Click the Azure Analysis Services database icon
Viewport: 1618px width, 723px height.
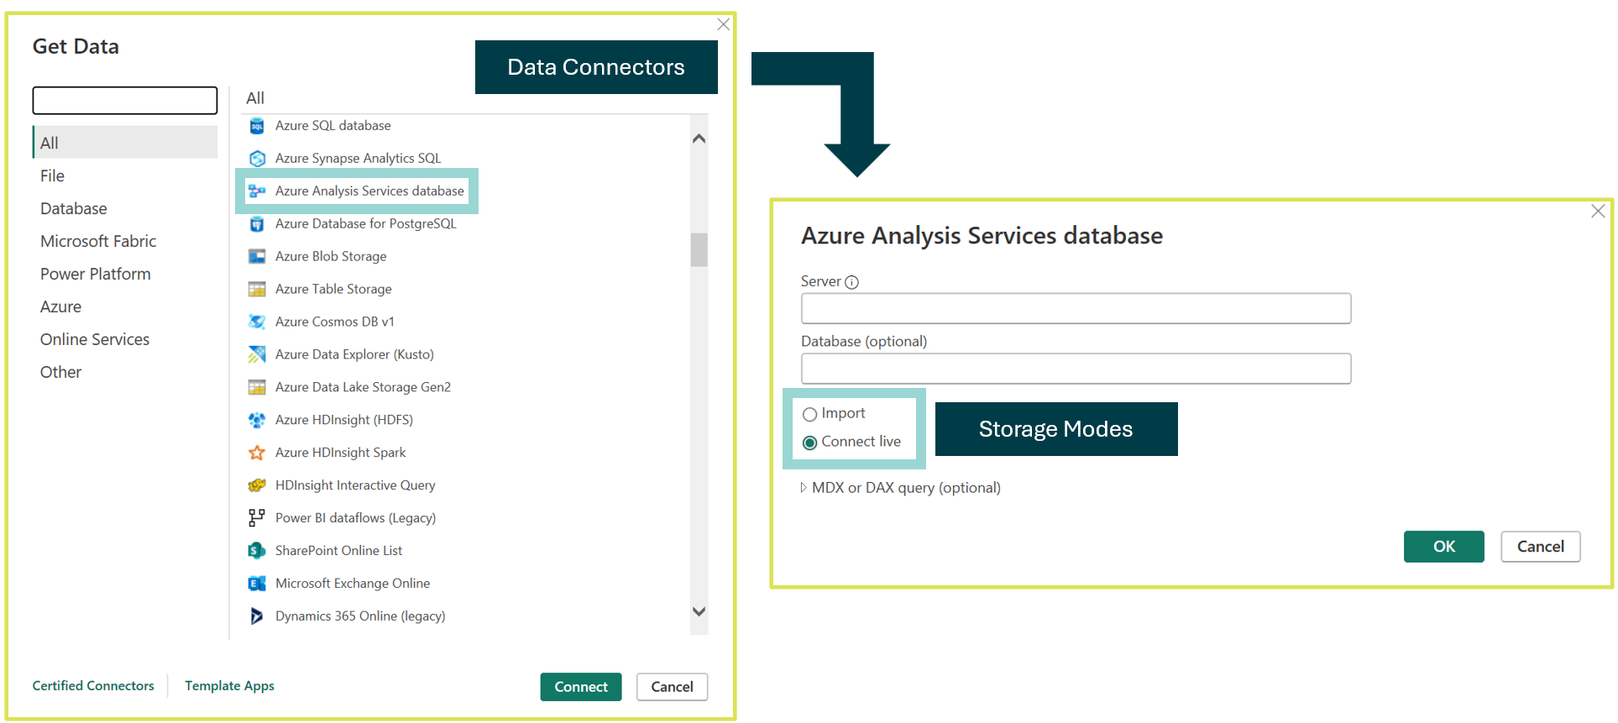257,191
